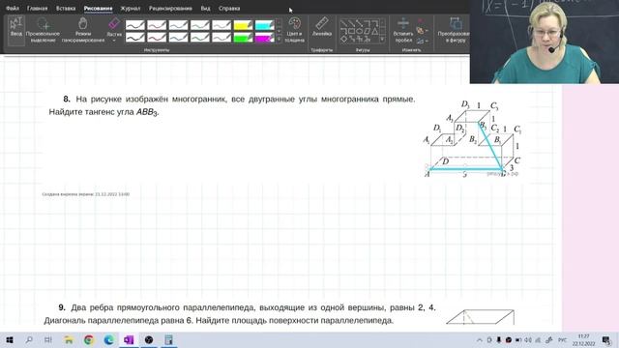Image resolution: width=619 pixels, height=348 pixels.
Task: Switch to the Журнал tab
Action: [131, 9]
